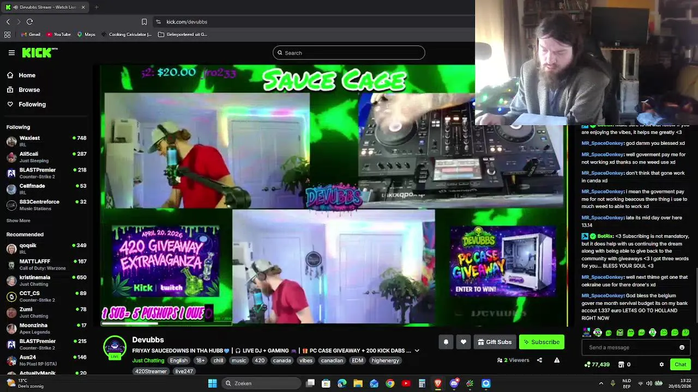Open MATTLAFFF recommended channel

(x=46, y=264)
